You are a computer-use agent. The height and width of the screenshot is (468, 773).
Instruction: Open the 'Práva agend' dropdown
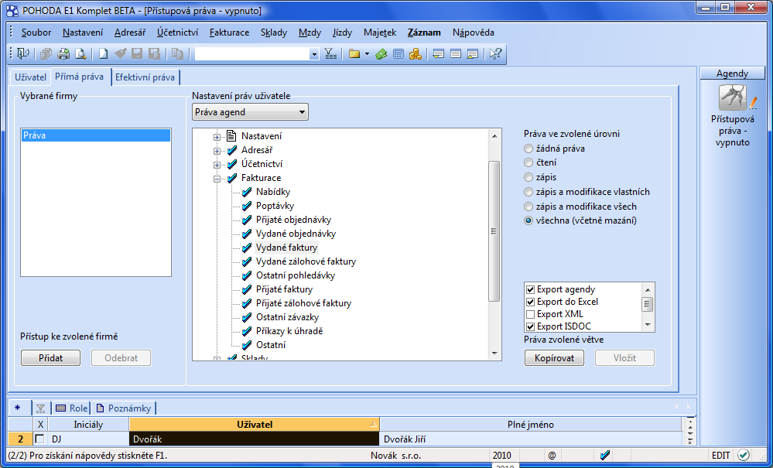(x=250, y=112)
